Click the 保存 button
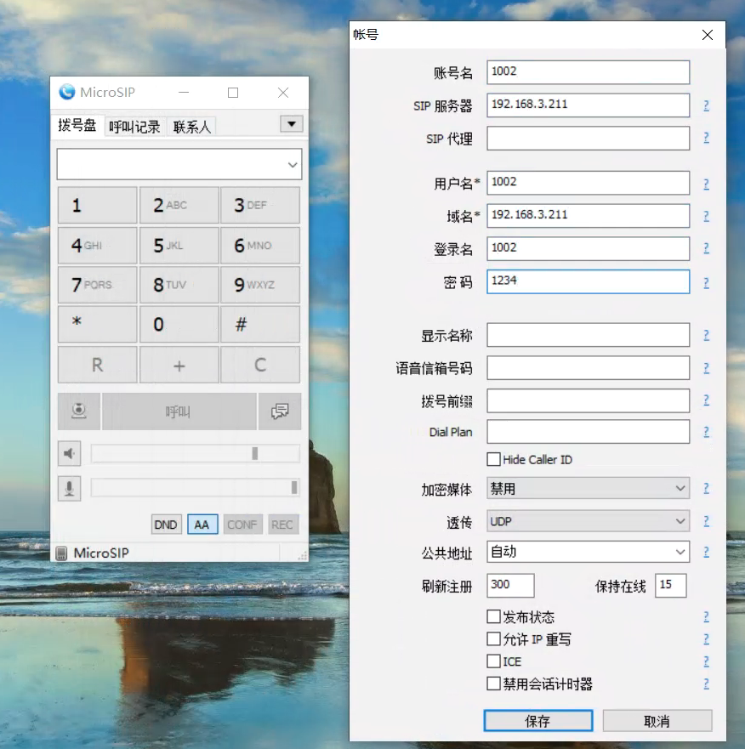Image resolution: width=745 pixels, height=749 pixels. tap(537, 721)
